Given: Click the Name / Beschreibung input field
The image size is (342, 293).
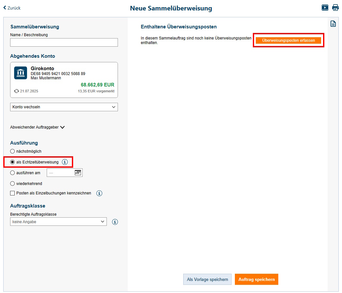Looking at the screenshot, I should tap(64, 42).
